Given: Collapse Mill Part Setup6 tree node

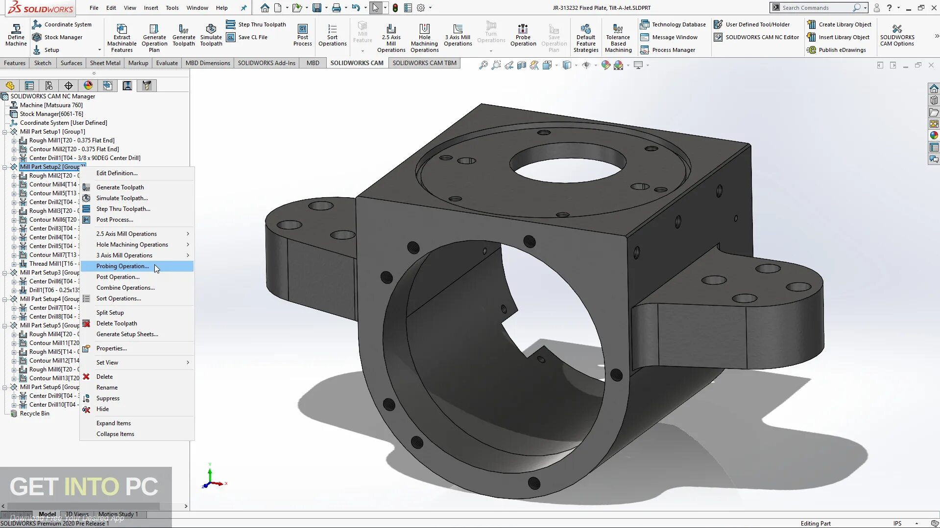Looking at the screenshot, I should (x=5, y=387).
